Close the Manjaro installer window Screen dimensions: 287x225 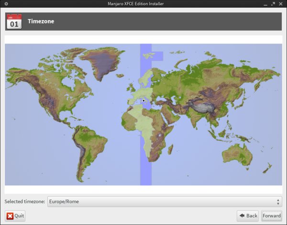tap(281, 4)
